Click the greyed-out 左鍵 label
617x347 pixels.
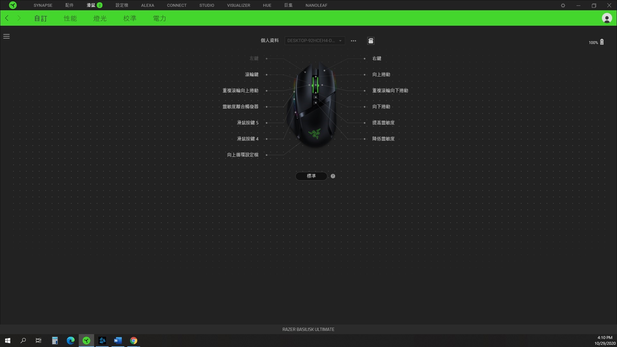pos(254,58)
